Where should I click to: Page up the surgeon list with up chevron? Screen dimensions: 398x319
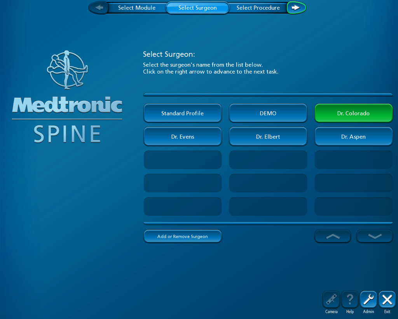click(x=333, y=236)
